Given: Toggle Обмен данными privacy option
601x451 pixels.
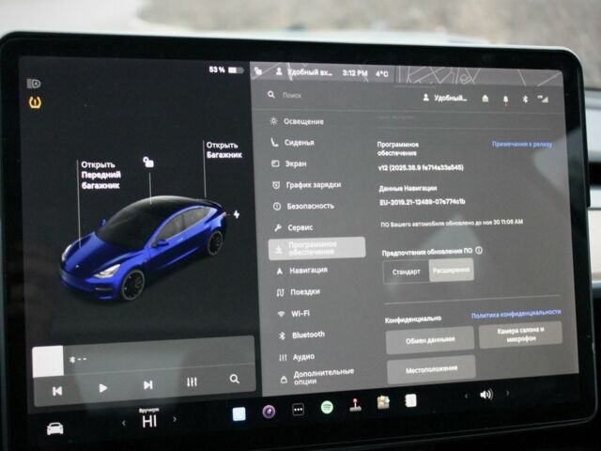Looking at the screenshot, I should [x=429, y=339].
